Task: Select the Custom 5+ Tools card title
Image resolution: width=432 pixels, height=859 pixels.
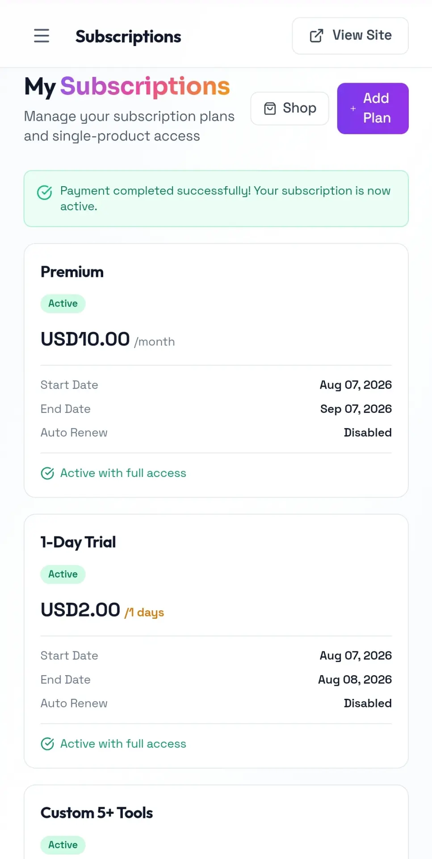Action: pyautogui.click(x=96, y=813)
